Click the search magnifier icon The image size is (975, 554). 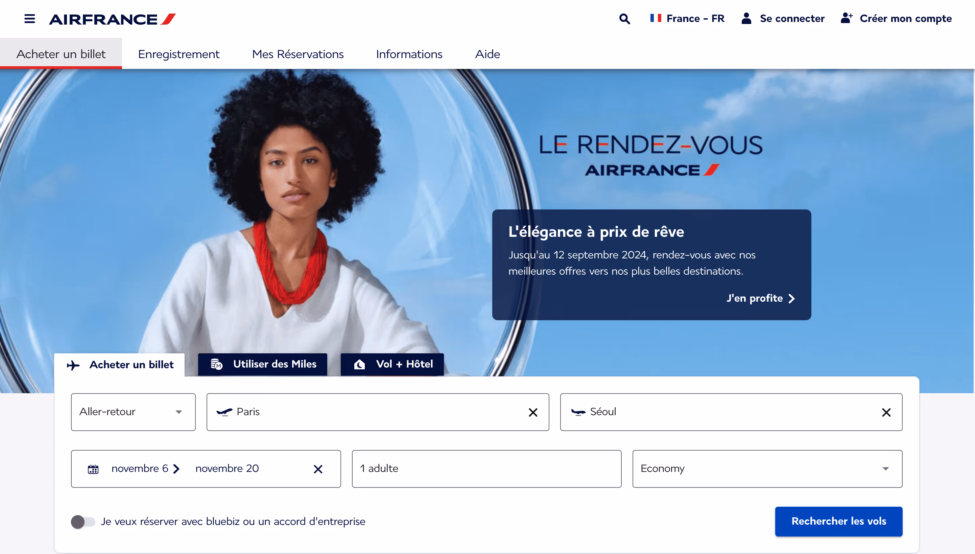(624, 19)
